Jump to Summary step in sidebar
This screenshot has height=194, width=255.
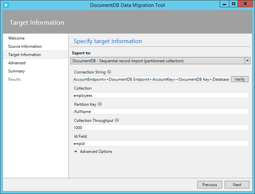pyautogui.click(x=16, y=71)
